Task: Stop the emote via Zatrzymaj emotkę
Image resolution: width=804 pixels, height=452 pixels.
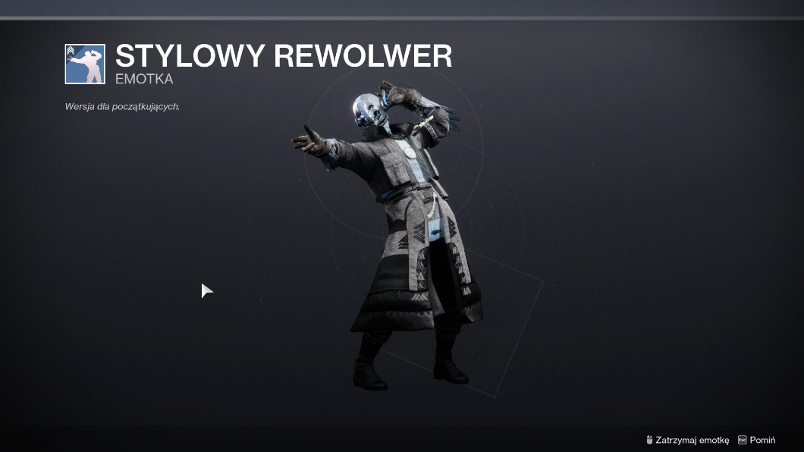Action: (x=692, y=440)
